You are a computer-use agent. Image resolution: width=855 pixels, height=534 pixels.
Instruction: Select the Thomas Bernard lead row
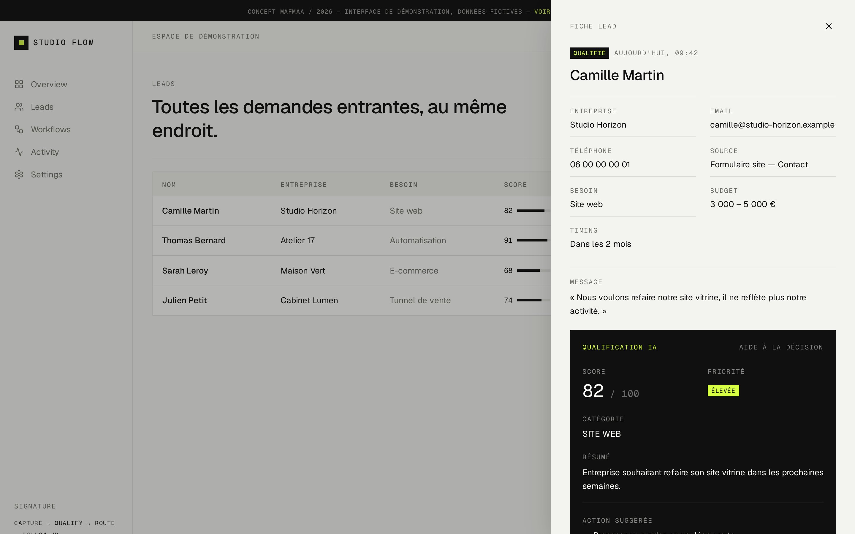351,241
